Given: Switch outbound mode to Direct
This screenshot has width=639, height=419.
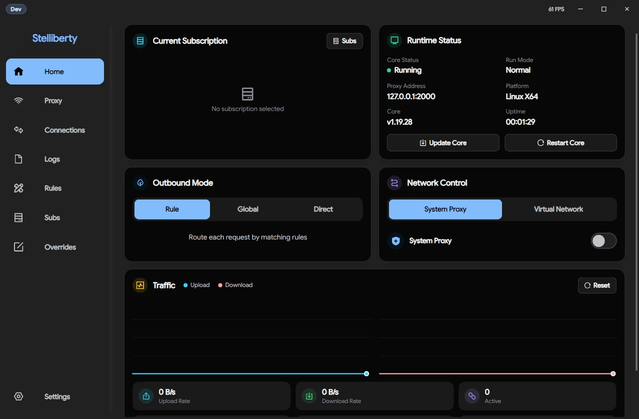Looking at the screenshot, I should click(x=323, y=209).
